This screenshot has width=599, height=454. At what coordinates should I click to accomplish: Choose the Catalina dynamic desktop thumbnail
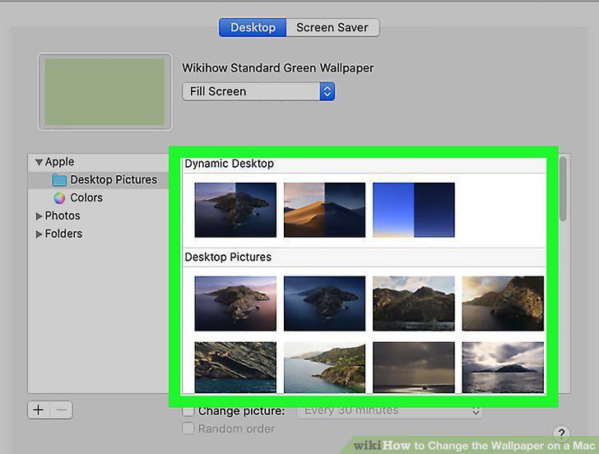(x=235, y=210)
